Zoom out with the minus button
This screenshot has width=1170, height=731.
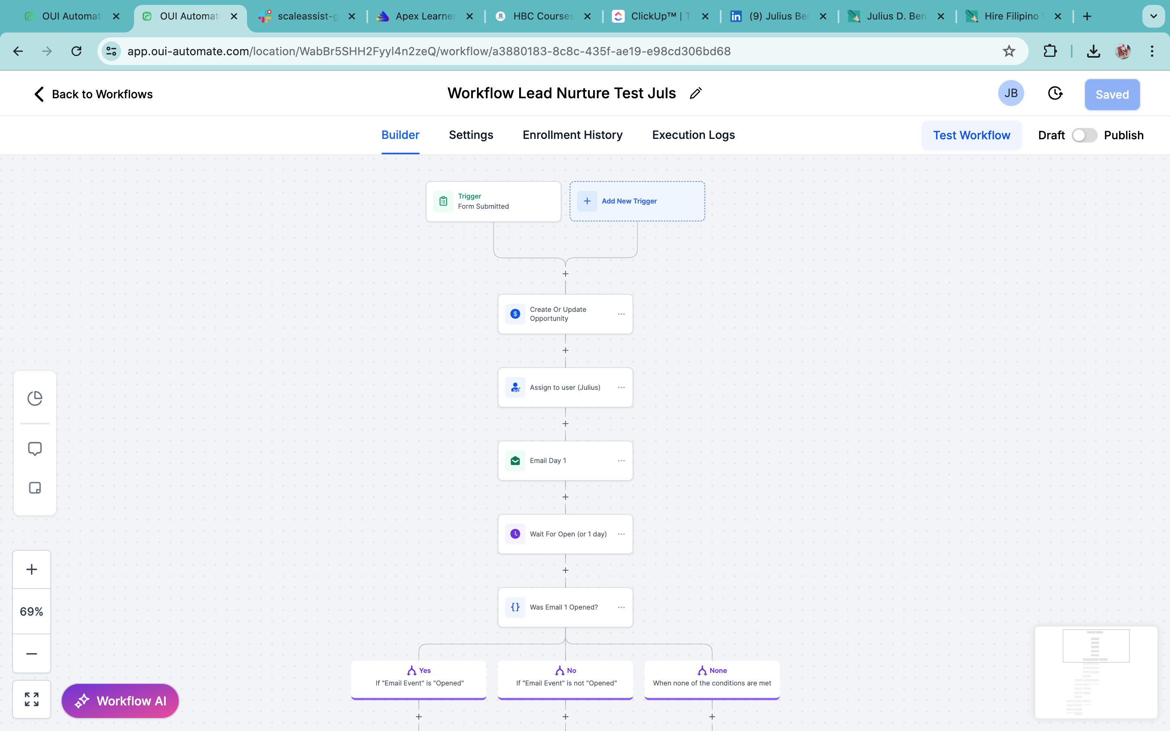tap(31, 654)
